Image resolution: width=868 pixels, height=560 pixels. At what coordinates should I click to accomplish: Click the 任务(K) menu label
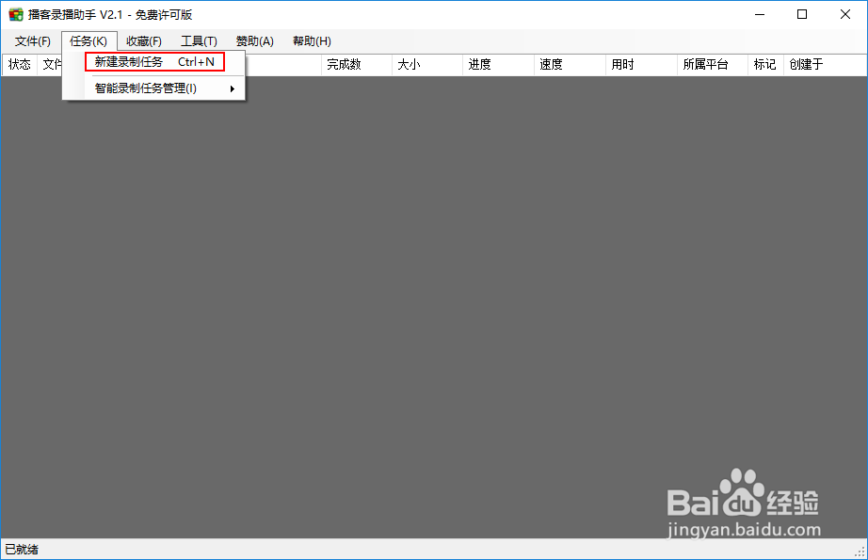click(88, 40)
